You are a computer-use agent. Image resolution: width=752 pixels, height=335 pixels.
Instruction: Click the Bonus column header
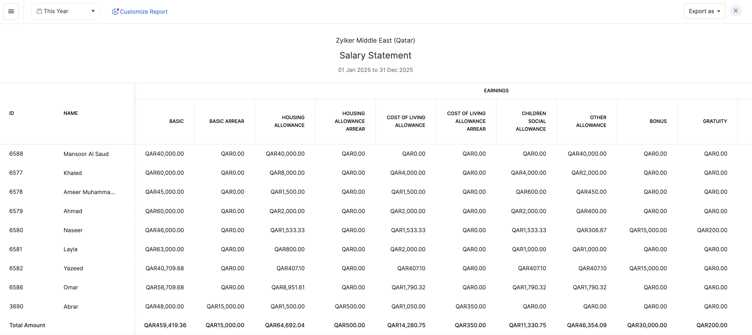click(658, 121)
